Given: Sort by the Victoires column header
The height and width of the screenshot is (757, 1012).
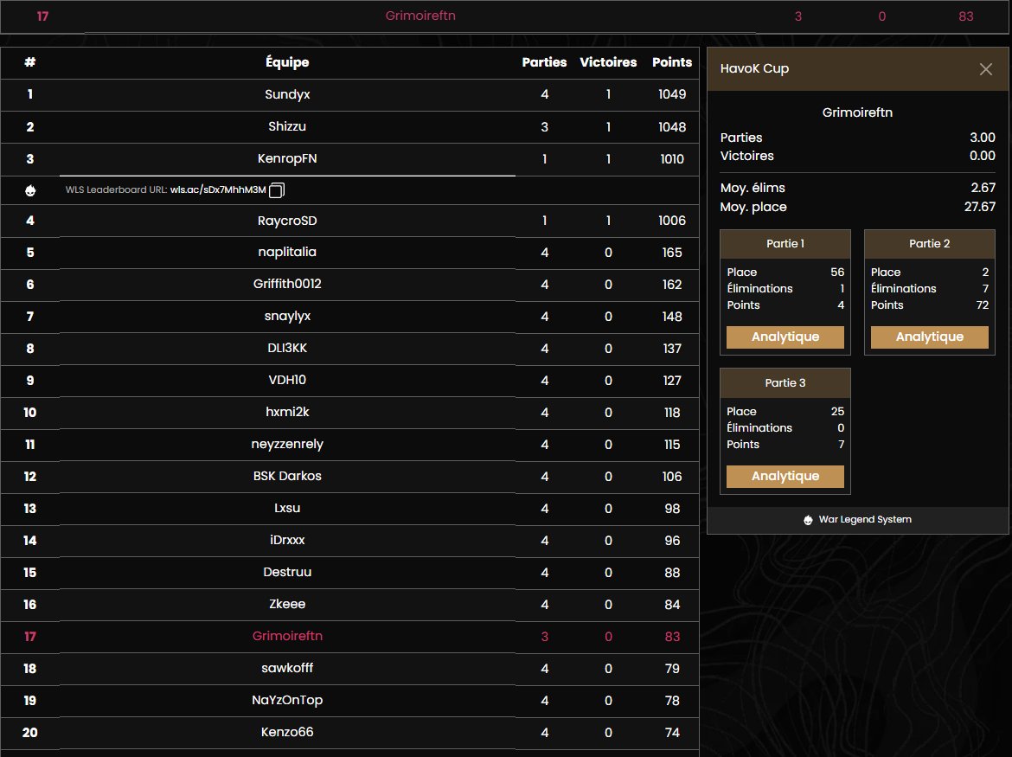Looking at the screenshot, I should click(608, 62).
